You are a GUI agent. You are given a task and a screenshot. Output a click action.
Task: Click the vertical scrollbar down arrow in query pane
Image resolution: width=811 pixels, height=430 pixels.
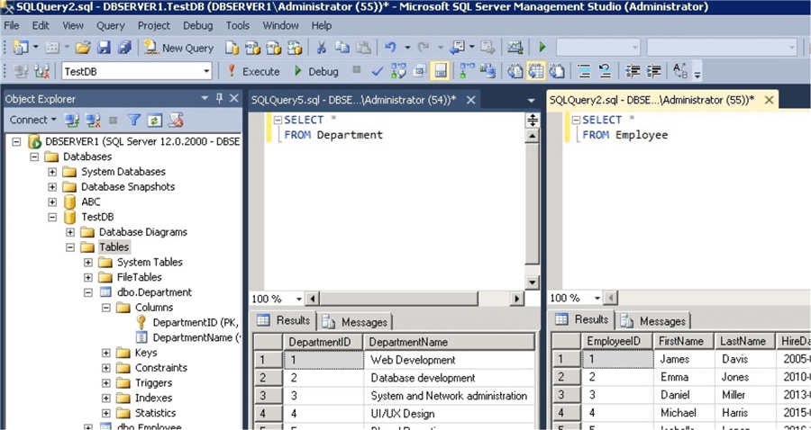tap(532, 282)
